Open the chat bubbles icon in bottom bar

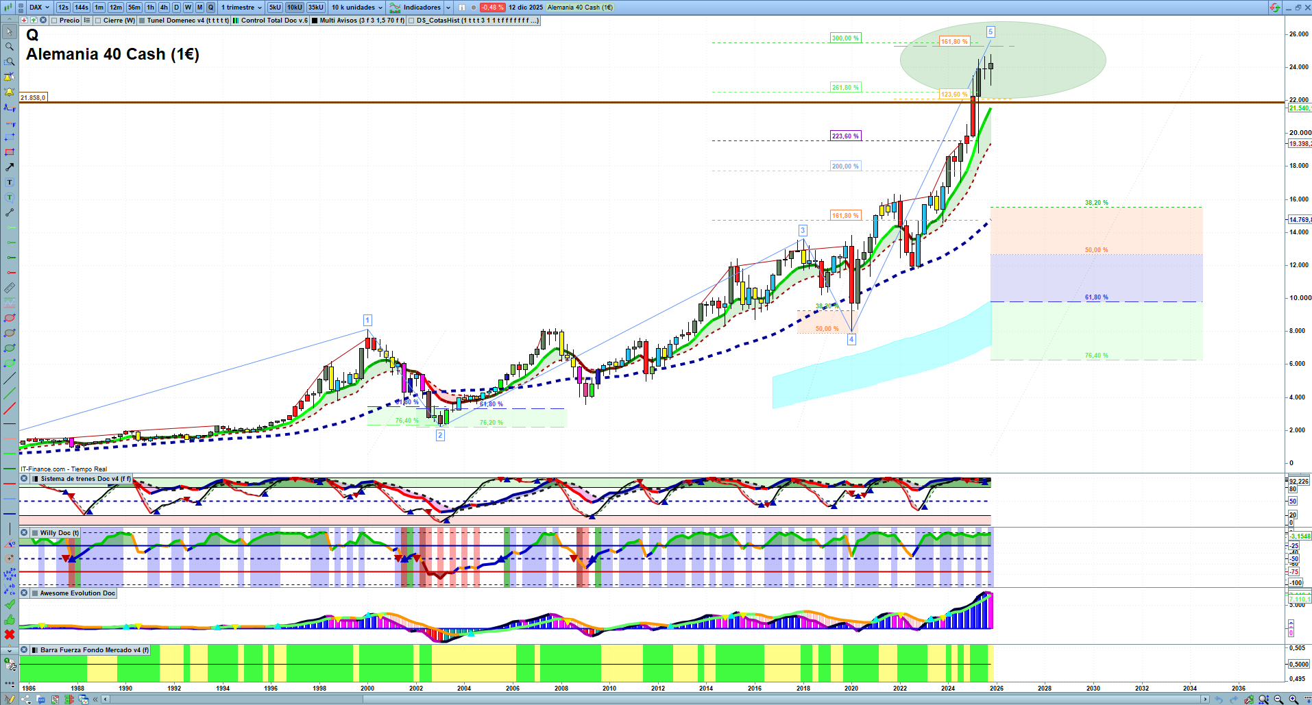(x=41, y=700)
